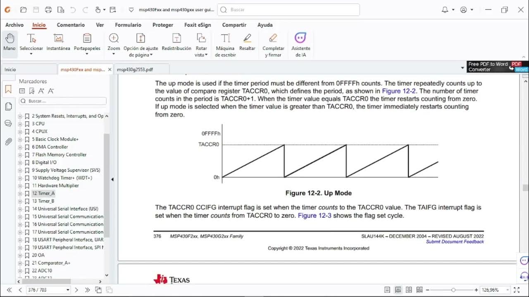
Task: Activate the Máquina de escribir tool
Action: 225,45
